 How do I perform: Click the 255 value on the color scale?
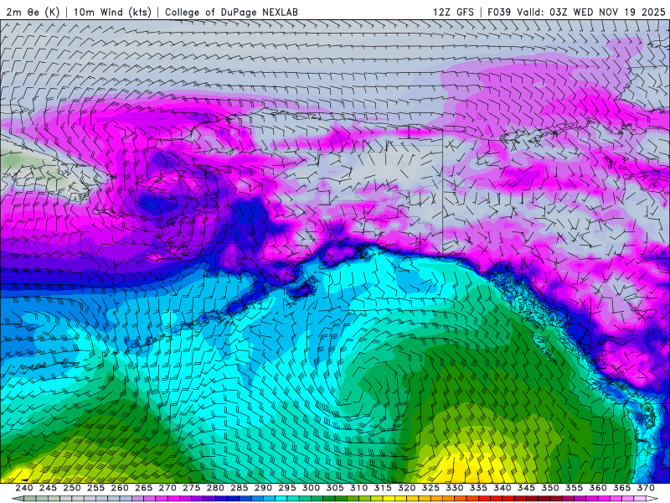(95, 488)
